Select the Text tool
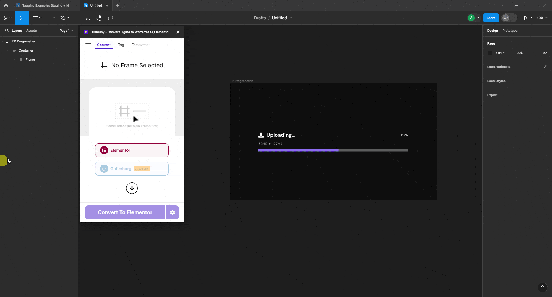 (x=76, y=18)
